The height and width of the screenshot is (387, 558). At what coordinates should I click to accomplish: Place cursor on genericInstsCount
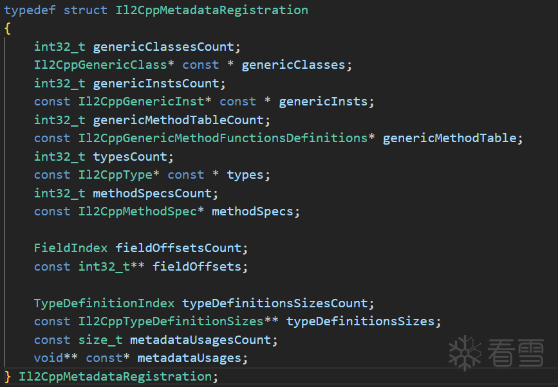click(156, 84)
